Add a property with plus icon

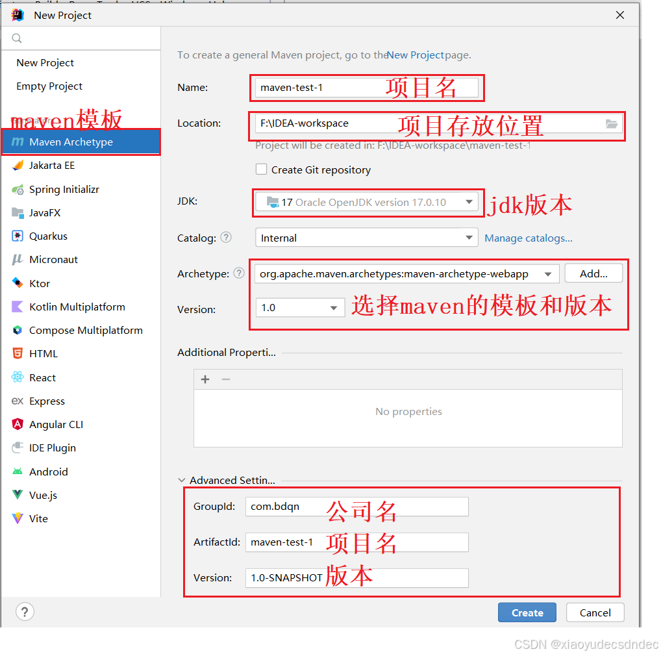(205, 379)
